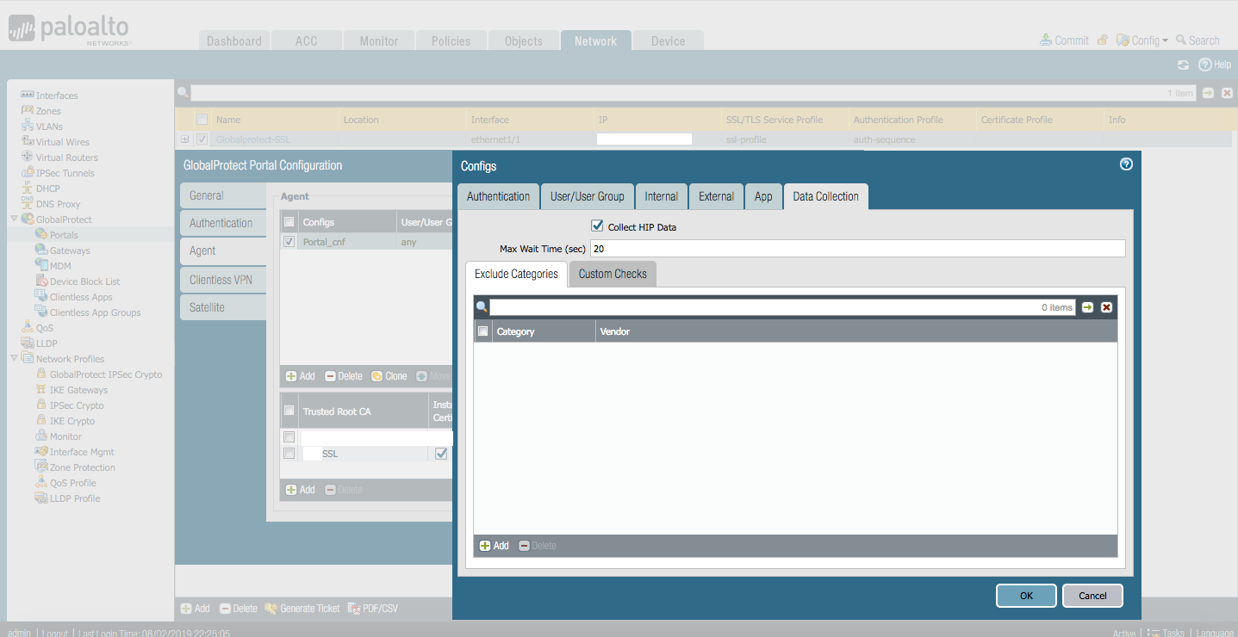
Task: Collapse the Network Profiles tree node
Action: tap(14, 359)
